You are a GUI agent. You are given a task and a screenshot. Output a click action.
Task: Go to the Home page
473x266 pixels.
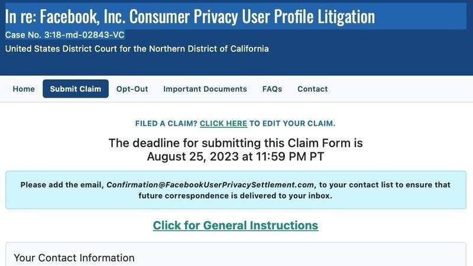[x=24, y=89]
